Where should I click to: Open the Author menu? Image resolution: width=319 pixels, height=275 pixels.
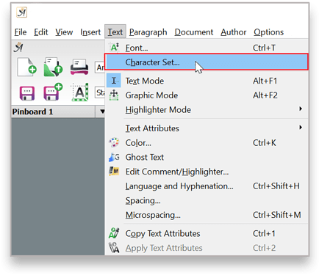pyautogui.click(x=233, y=32)
